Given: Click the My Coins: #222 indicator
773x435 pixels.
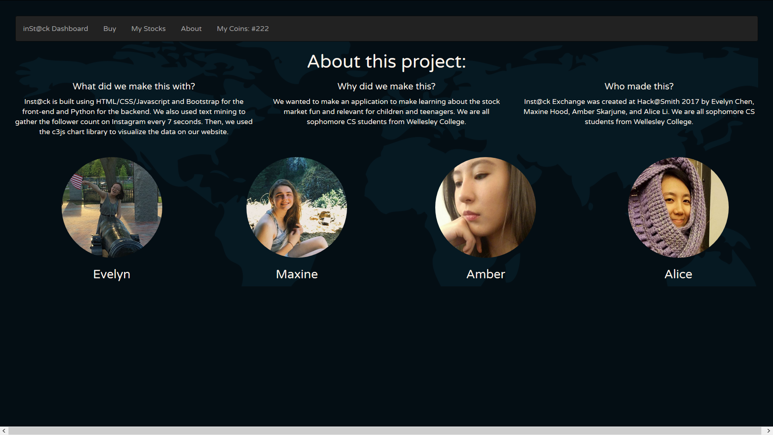Looking at the screenshot, I should (x=242, y=29).
